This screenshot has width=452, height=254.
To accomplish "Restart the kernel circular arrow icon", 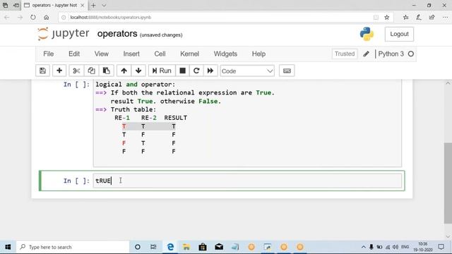I will pyautogui.click(x=196, y=71).
